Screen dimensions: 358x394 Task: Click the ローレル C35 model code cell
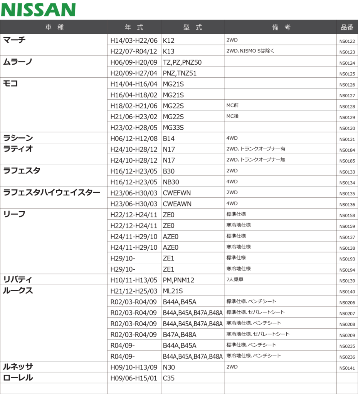169,378
